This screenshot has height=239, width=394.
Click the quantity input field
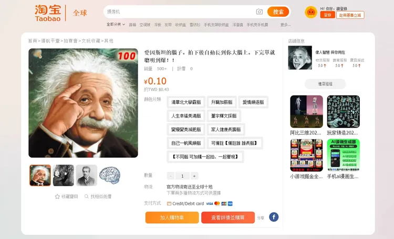click(182, 176)
